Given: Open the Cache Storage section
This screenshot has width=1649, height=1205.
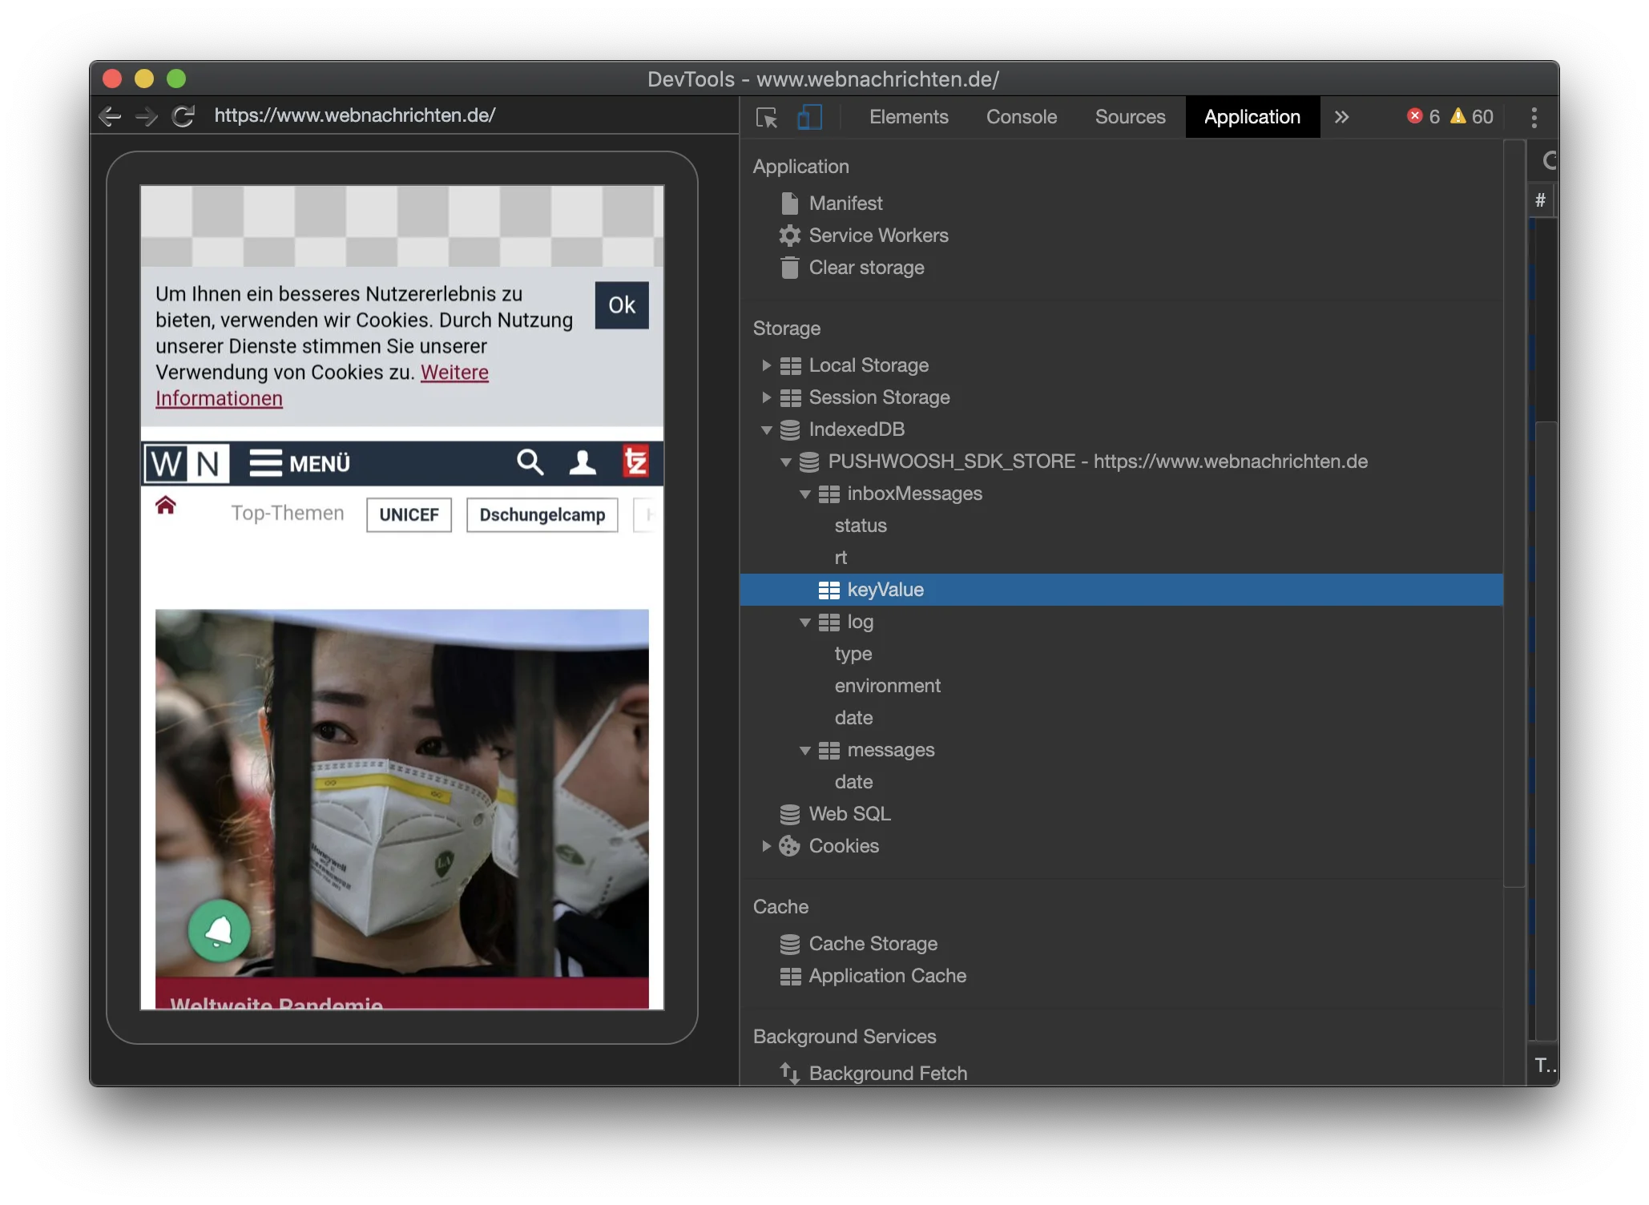Looking at the screenshot, I should pos(872,944).
